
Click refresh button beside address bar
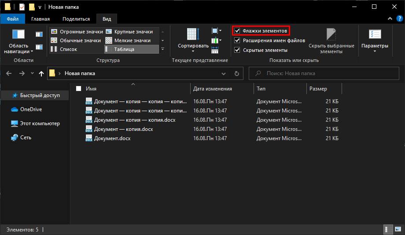pos(236,73)
